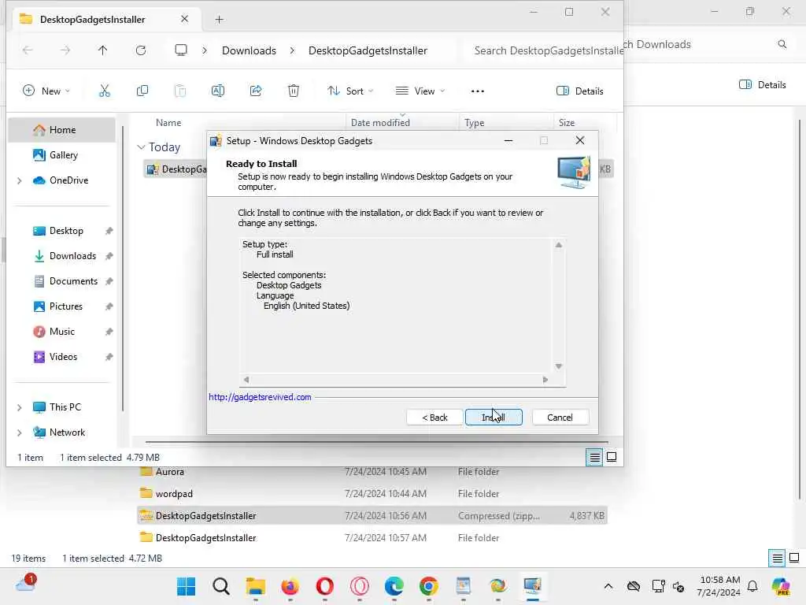
Task: Click the Cut icon in Explorer toolbar
Action: point(105,91)
